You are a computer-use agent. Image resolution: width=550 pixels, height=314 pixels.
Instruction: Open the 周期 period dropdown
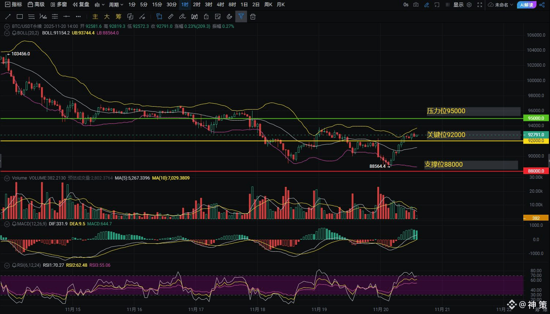116,5
